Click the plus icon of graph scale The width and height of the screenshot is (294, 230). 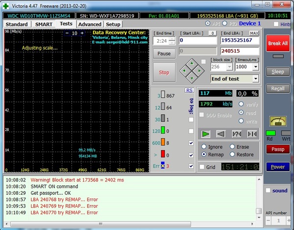(82, 33)
